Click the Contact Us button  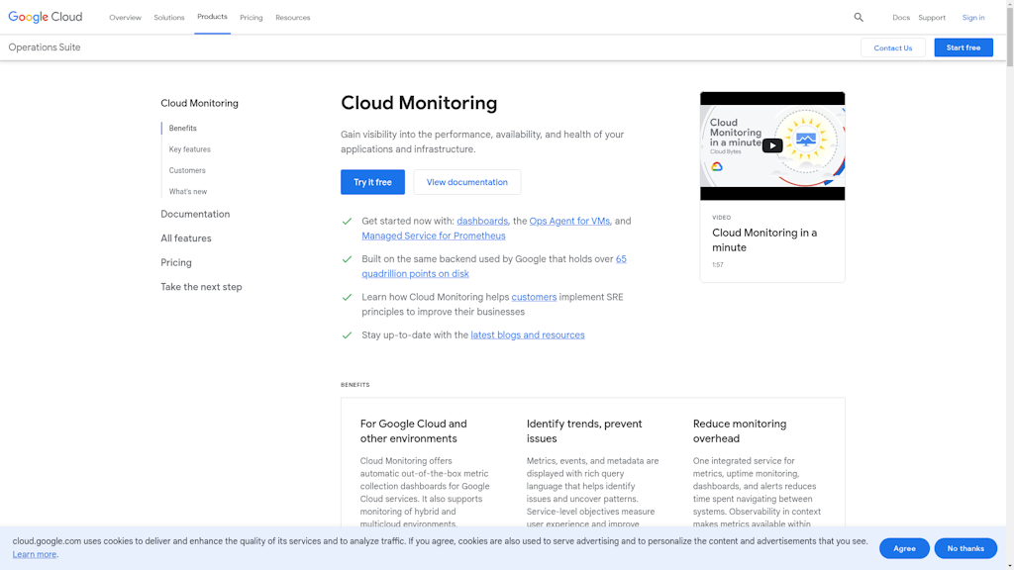click(892, 47)
